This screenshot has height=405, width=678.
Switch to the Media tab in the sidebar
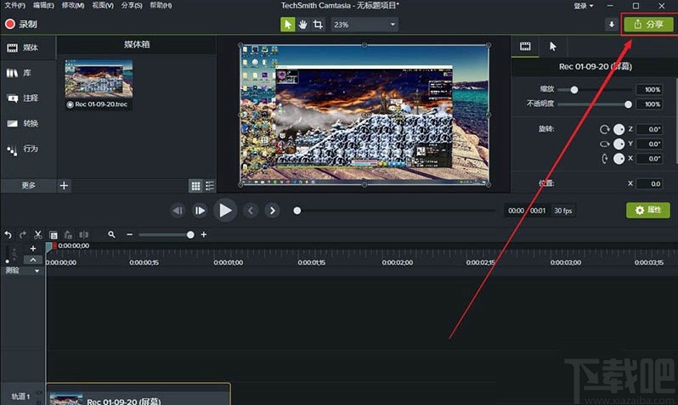tap(28, 48)
